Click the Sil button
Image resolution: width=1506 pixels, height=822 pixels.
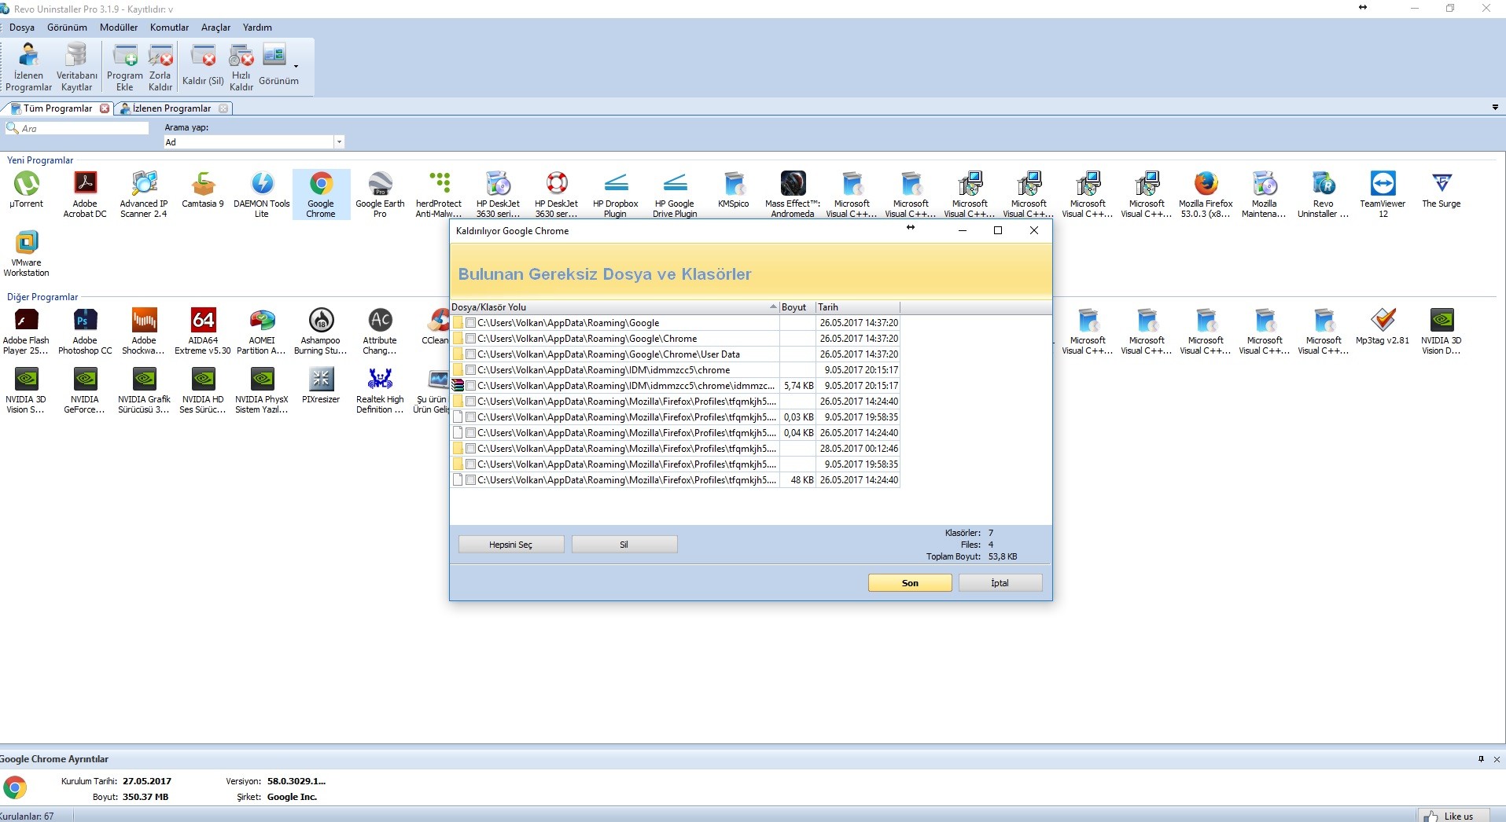(x=624, y=545)
